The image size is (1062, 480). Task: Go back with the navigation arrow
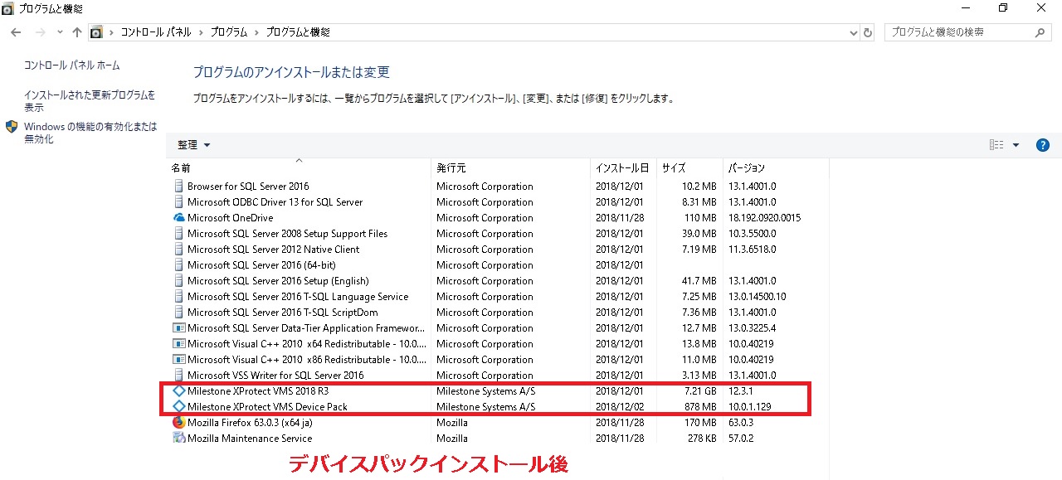pyautogui.click(x=16, y=32)
